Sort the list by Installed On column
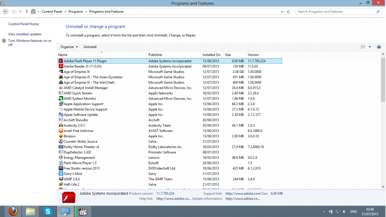This screenshot has width=386, height=217. [212, 55]
